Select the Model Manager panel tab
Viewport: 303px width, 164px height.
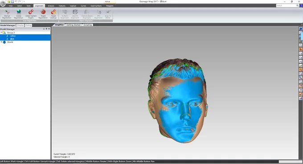point(8,25)
